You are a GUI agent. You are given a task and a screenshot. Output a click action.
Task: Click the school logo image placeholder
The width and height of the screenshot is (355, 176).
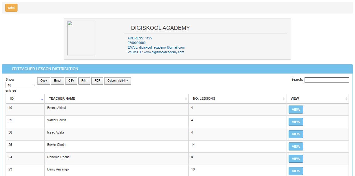[x=81, y=38]
